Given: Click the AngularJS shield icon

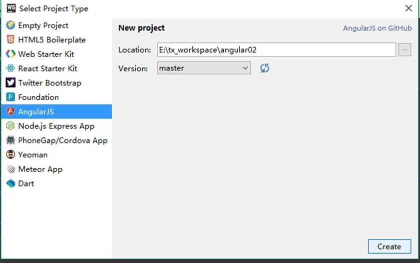Looking at the screenshot, I should (x=11, y=111).
